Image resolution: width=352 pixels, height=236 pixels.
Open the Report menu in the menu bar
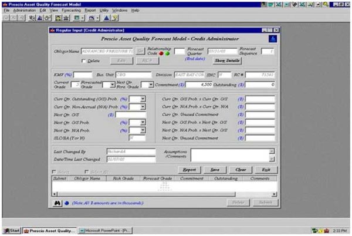90,11
